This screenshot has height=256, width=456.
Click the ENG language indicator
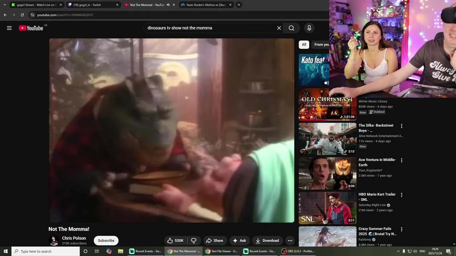click(x=423, y=251)
